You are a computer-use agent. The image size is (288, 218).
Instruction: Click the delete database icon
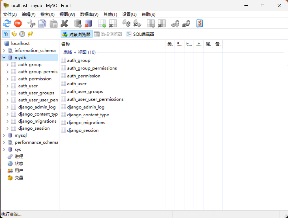[x=89, y=23]
